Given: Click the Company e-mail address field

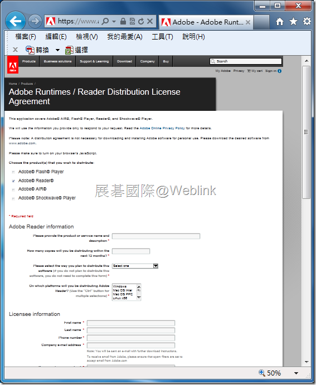Looking at the screenshot, I should (131, 345).
